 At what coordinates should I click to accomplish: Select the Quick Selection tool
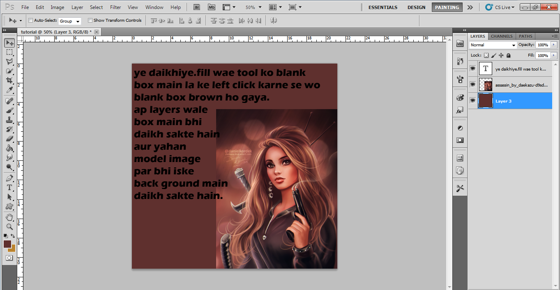pos(9,71)
